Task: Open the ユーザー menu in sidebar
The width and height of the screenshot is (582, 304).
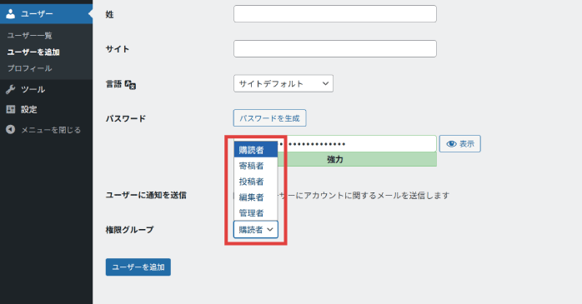Action: [x=46, y=14]
